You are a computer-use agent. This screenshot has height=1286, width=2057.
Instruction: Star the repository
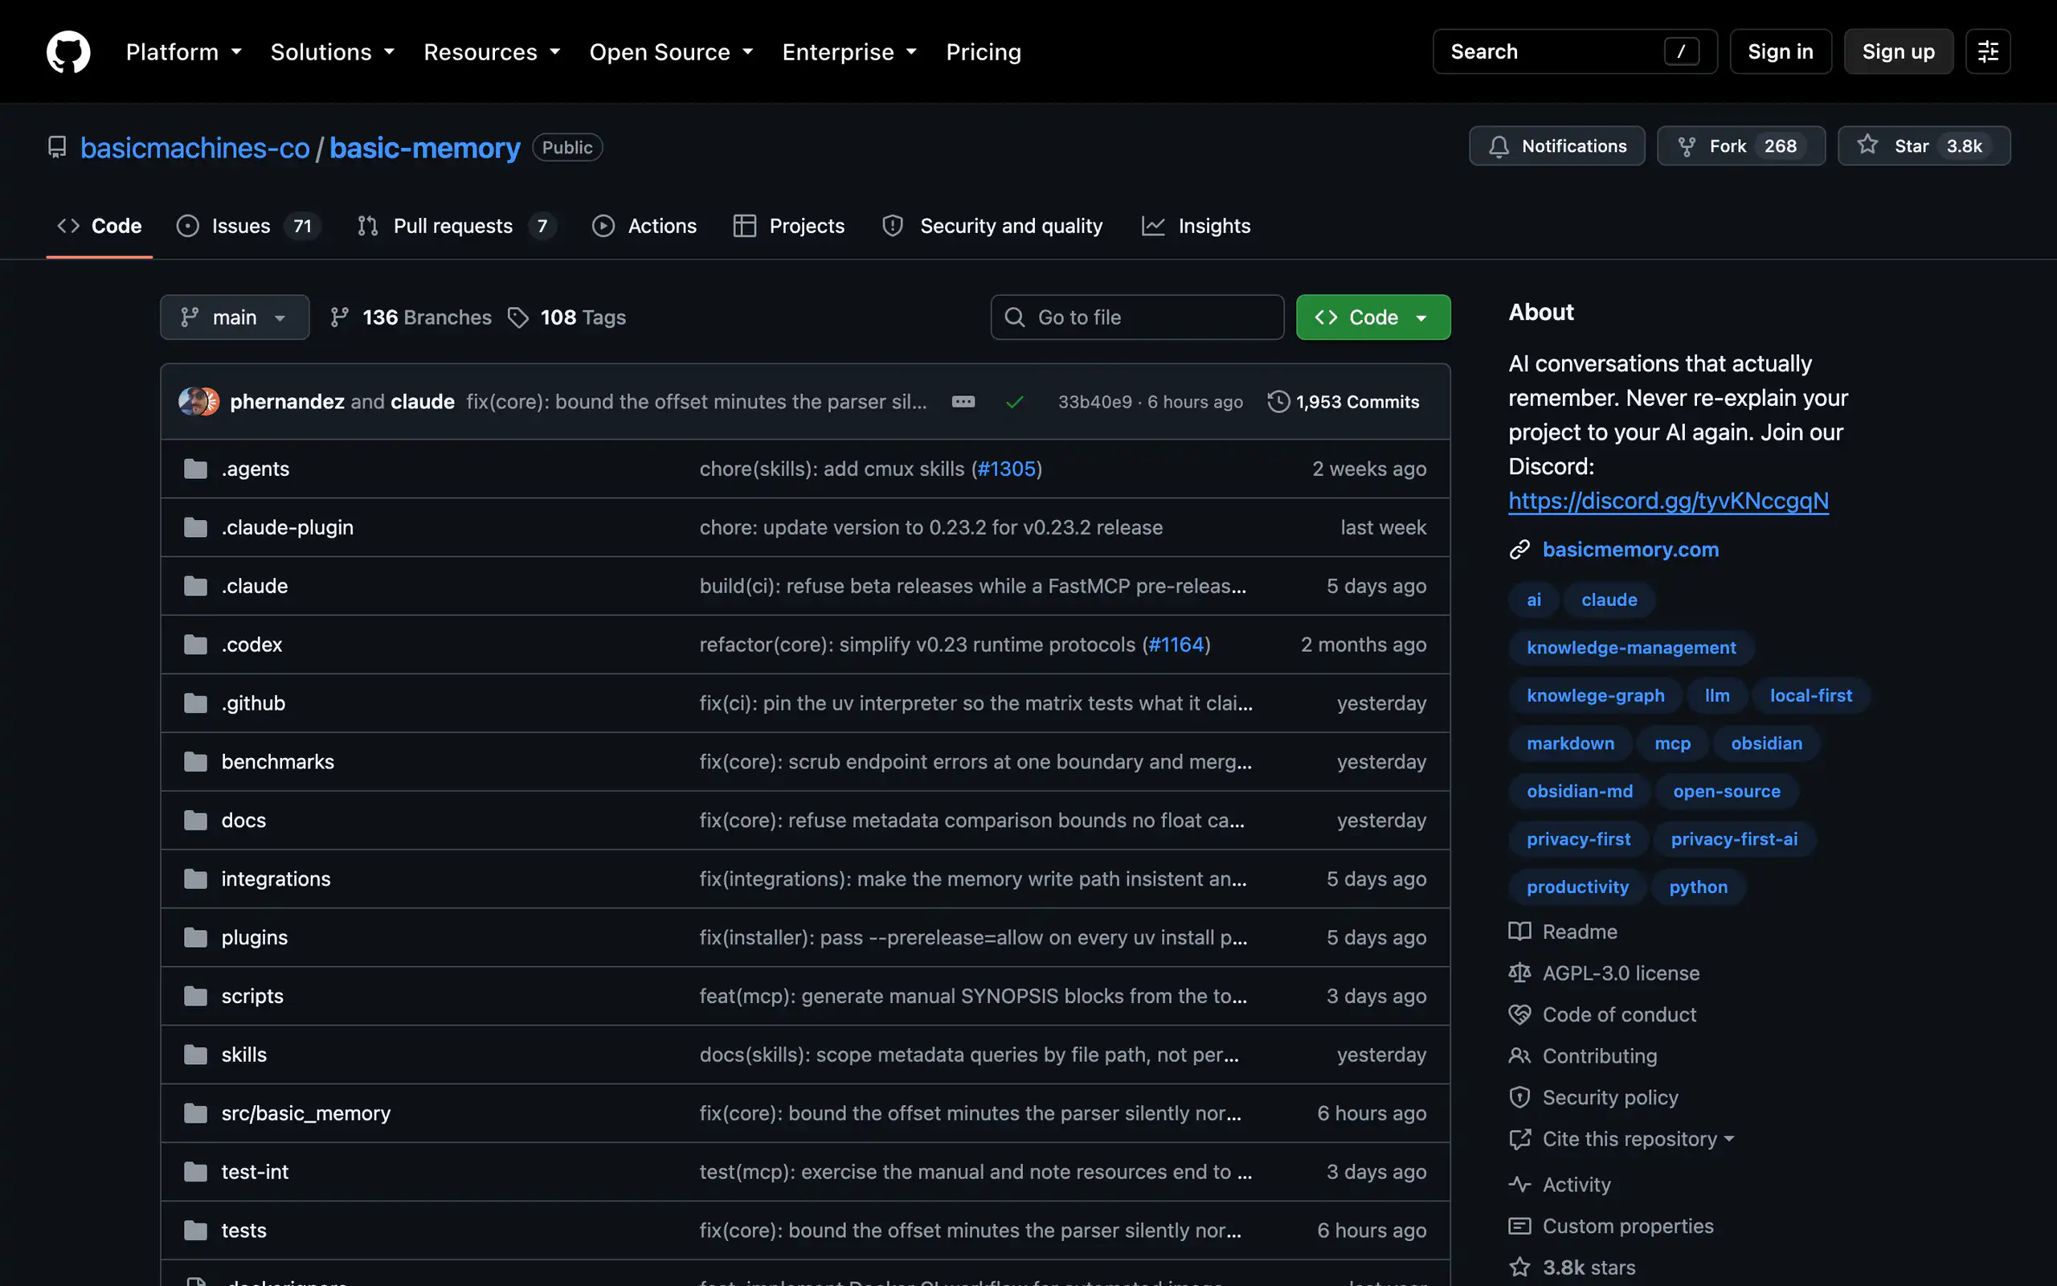(1924, 146)
